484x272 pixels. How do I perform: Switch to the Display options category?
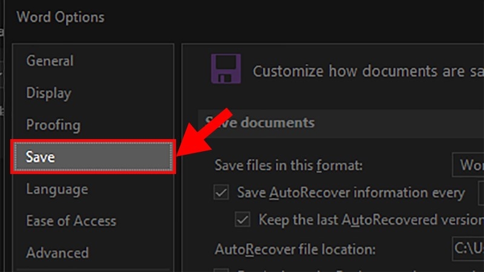(x=48, y=93)
